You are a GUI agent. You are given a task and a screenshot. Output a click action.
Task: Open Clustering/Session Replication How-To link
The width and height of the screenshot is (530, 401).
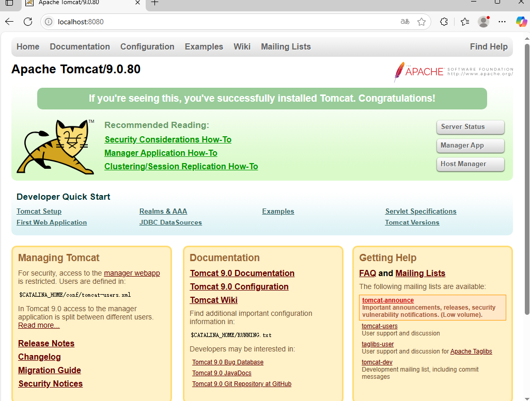pyautogui.click(x=181, y=167)
